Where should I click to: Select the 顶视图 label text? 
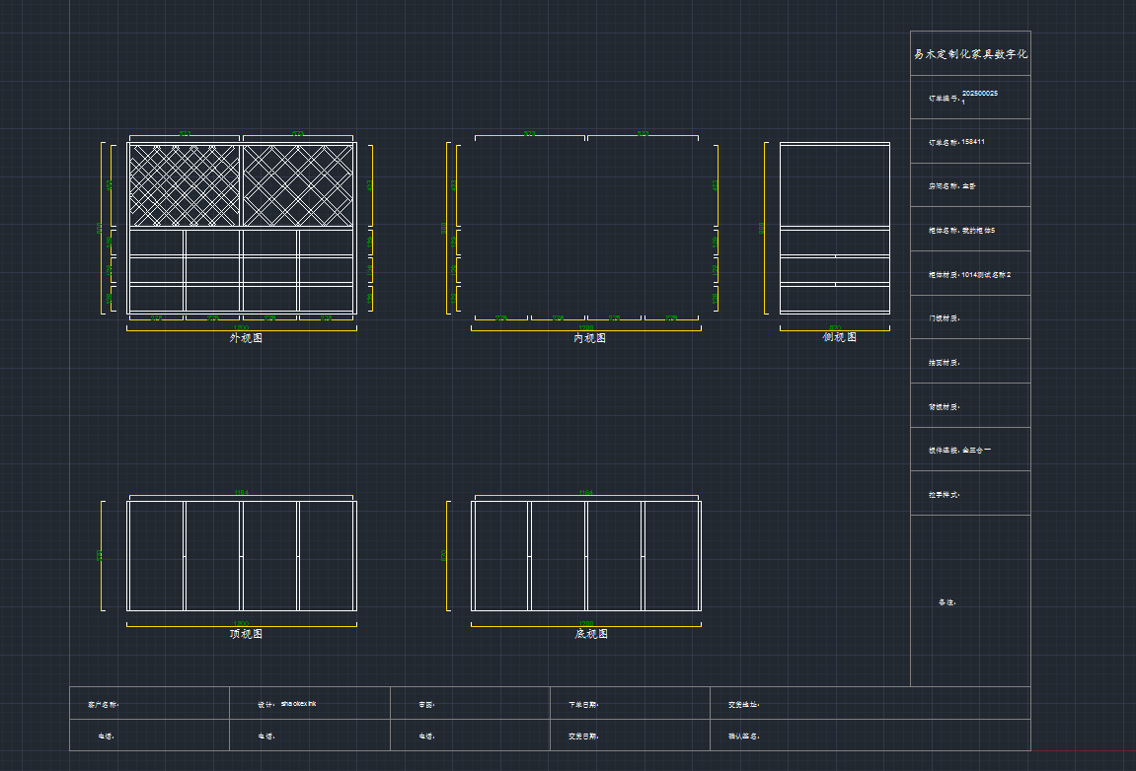246,634
